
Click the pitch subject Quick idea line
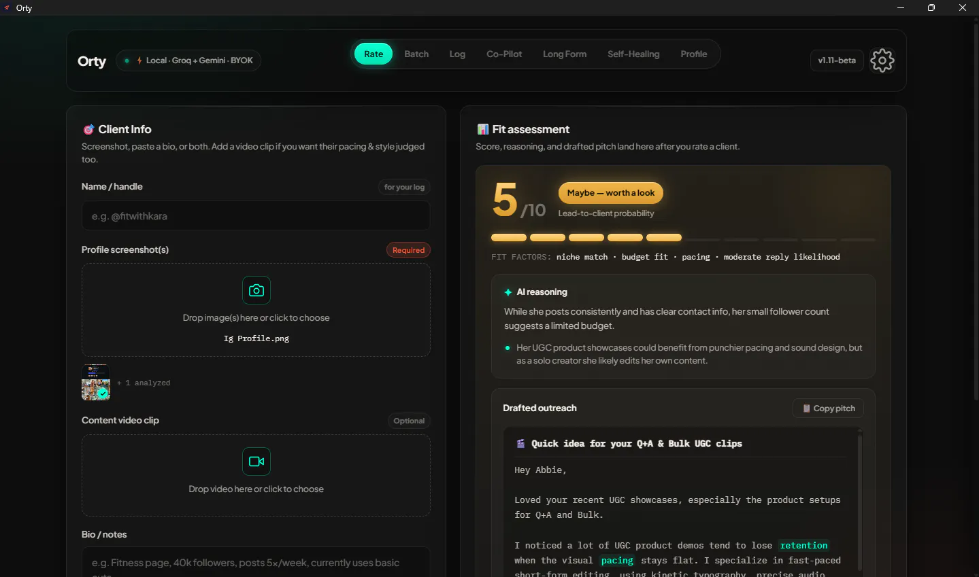tap(636, 444)
